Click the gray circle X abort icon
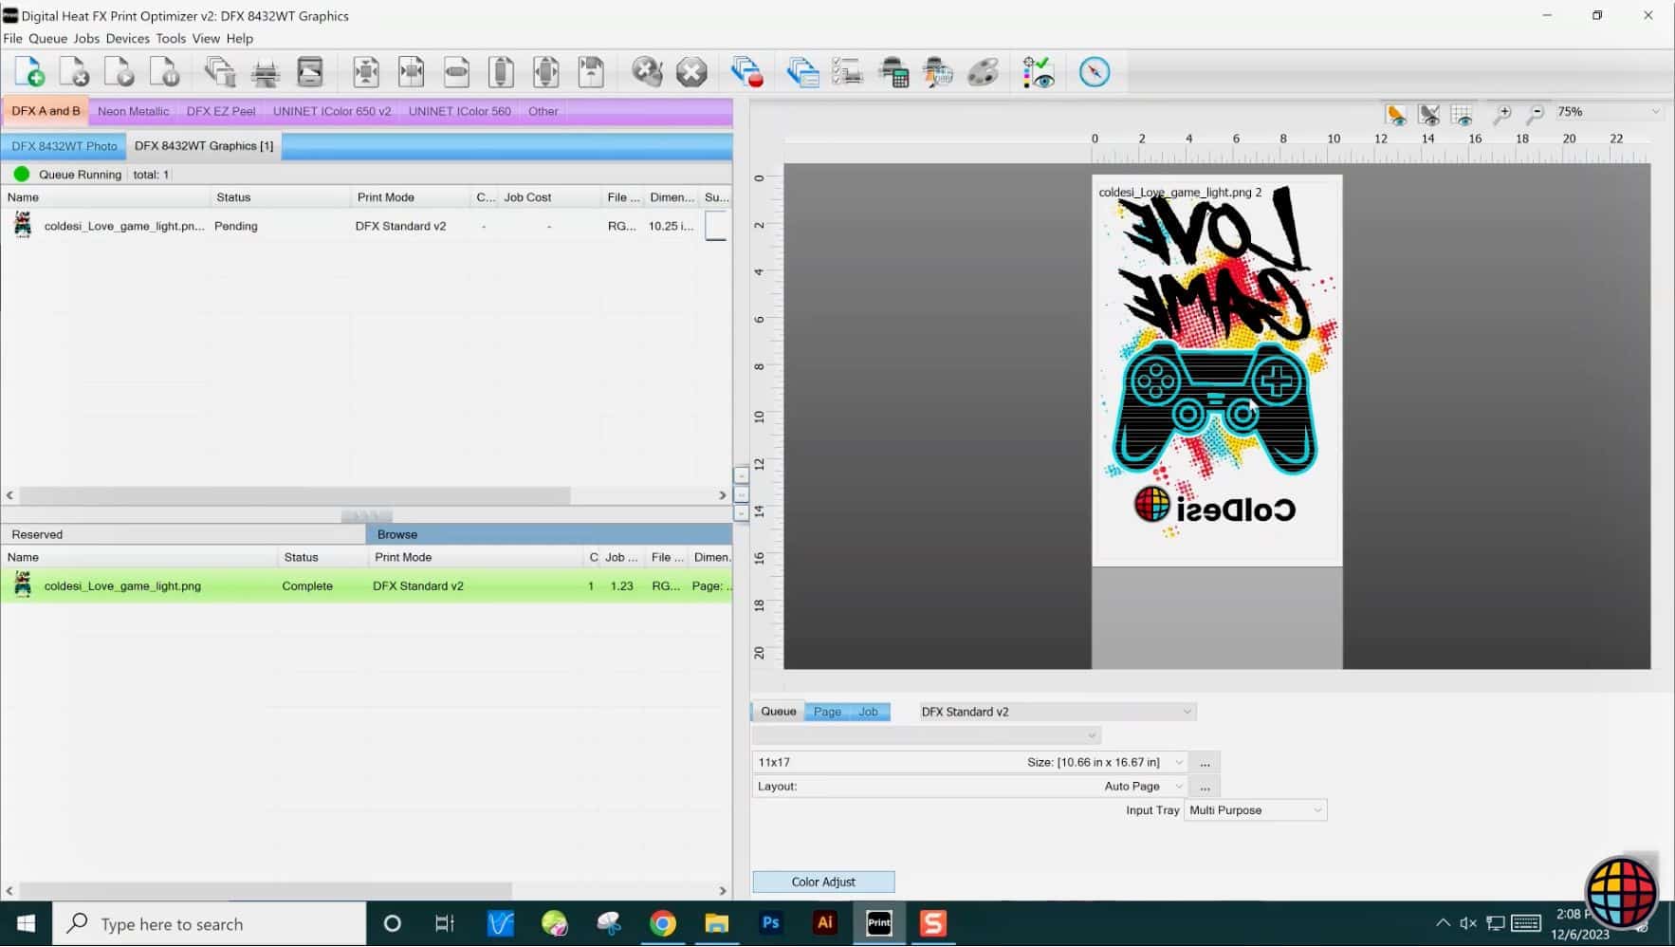This screenshot has width=1675, height=947. 691,72
